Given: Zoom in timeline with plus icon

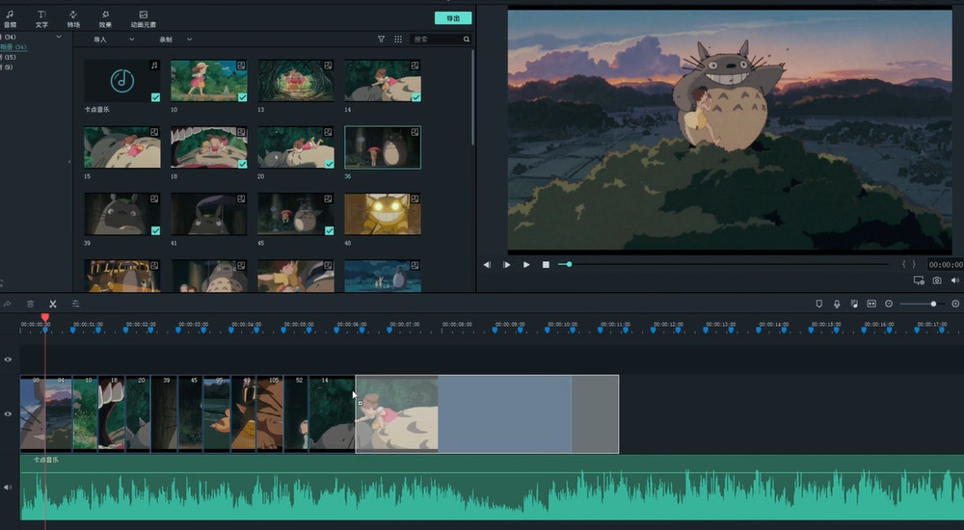Looking at the screenshot, I should click(x=955, y=304).
